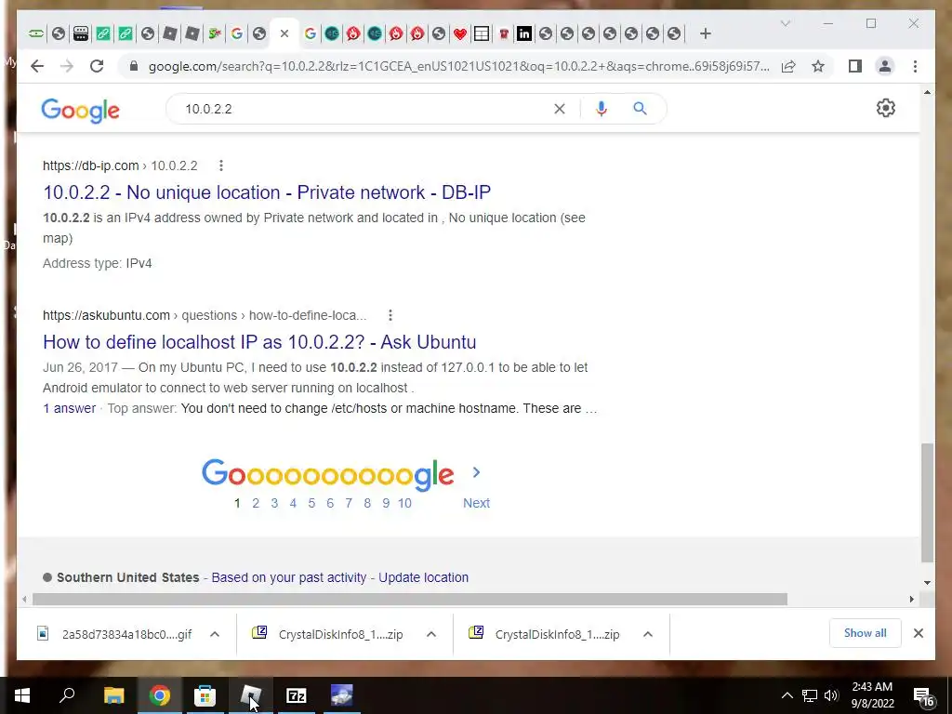This screenshot has height=714, width=952.
Task: Click the Google logo
Action: (80, 111)
